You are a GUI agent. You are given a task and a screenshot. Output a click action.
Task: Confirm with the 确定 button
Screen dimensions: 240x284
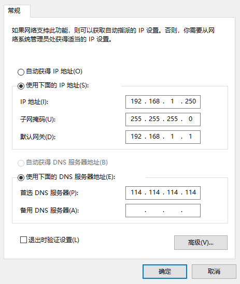tap(165, 272)
